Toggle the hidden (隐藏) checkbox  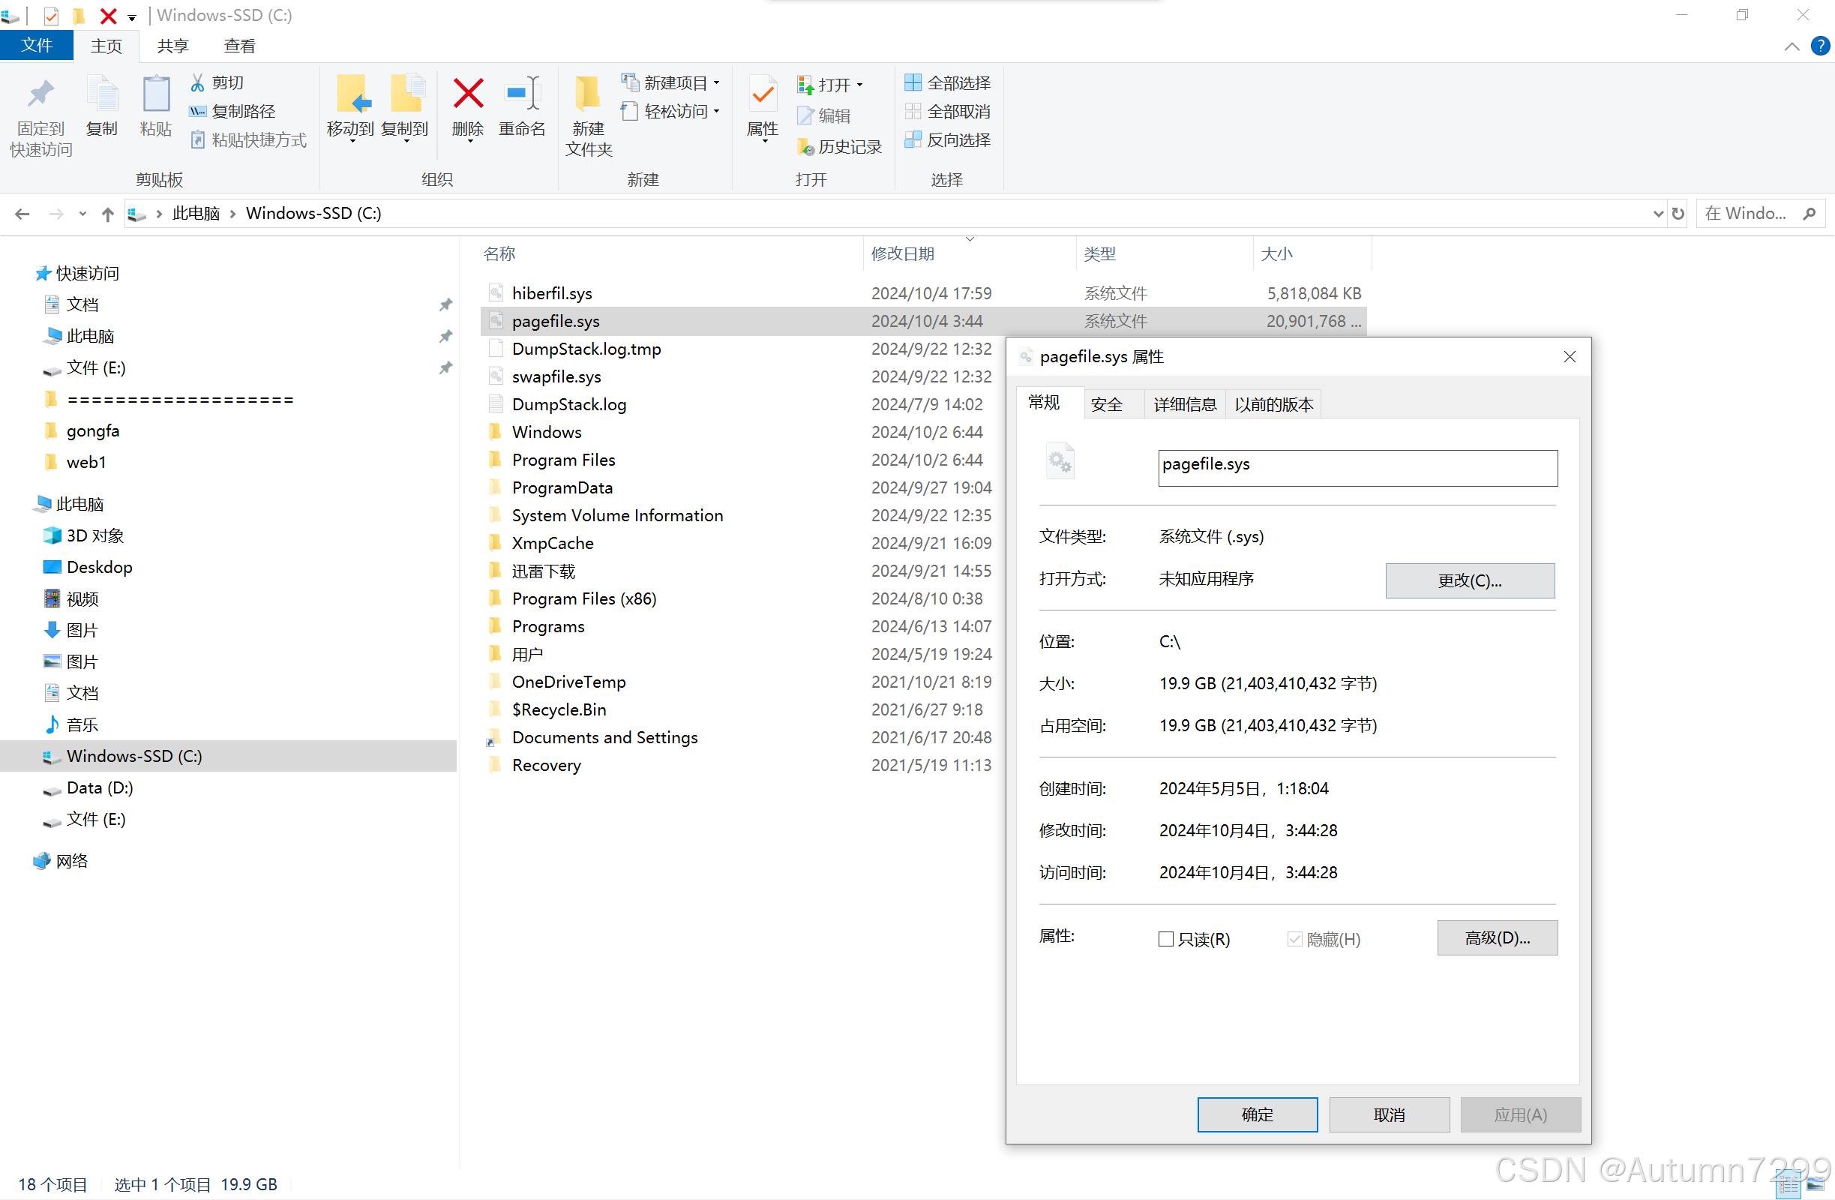[x=1294, y=938]
